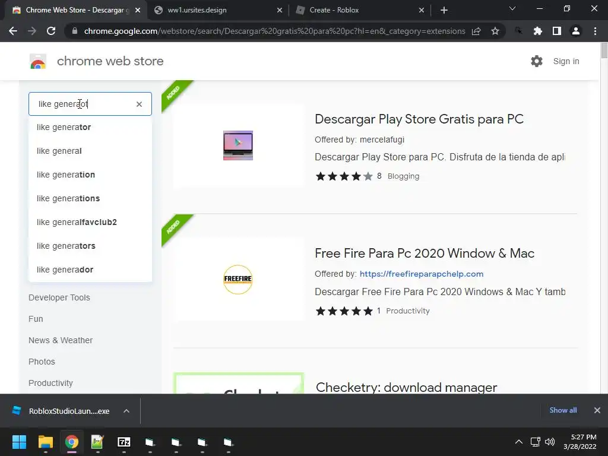Reload the current page
This screenshot has width=608, height=456.
pos(51,31)
